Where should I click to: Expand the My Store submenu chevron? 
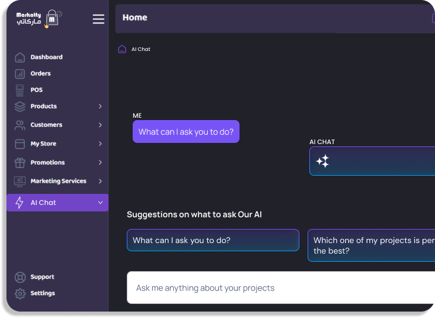[x=100, y=143]
